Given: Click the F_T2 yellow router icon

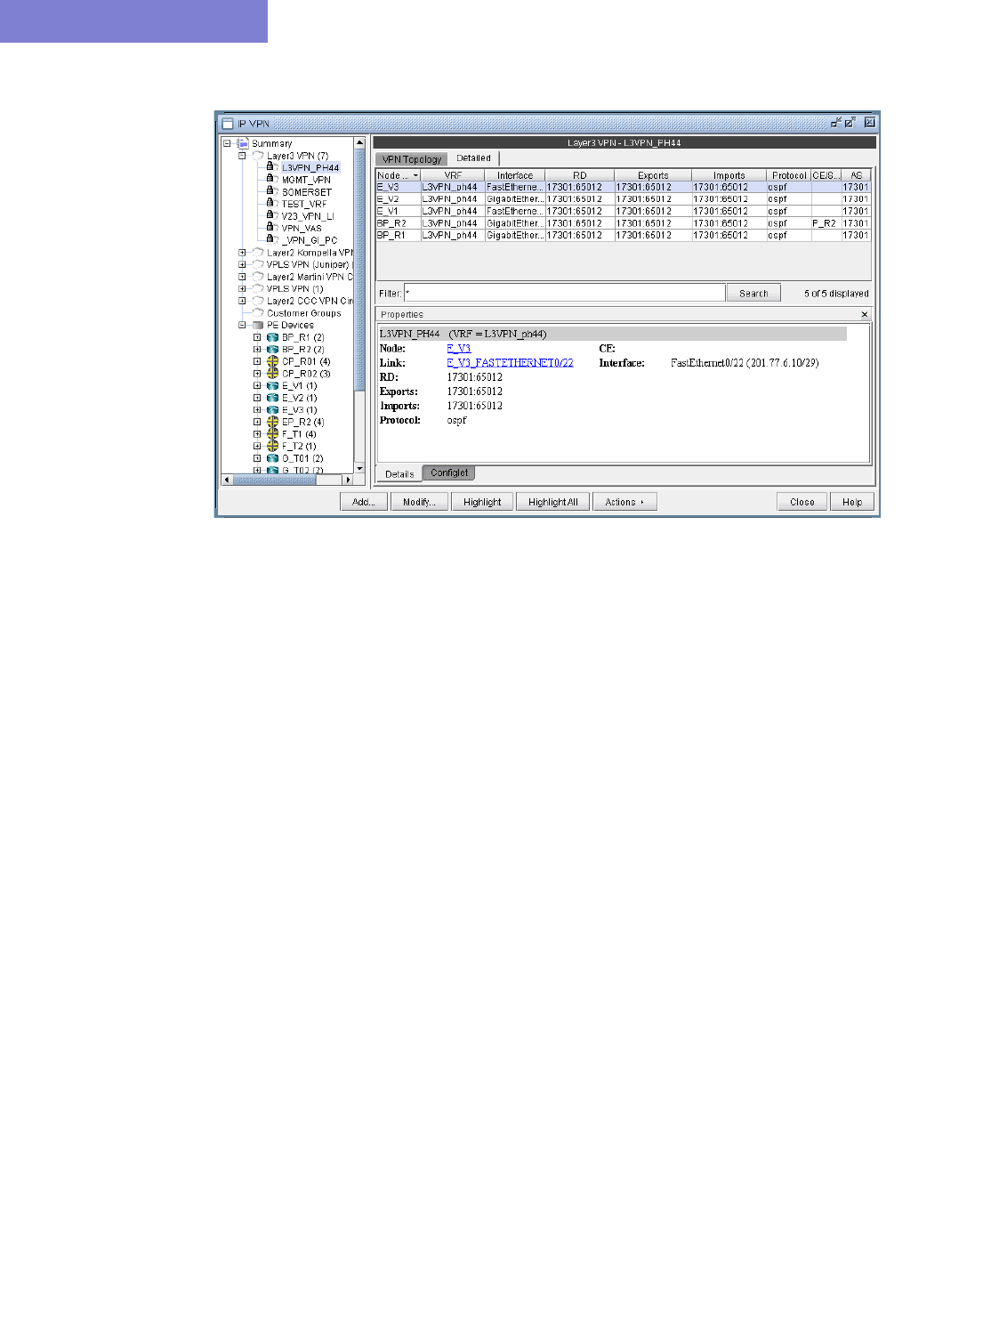Looking at the screenshot, I should click(x=273, y=446).
